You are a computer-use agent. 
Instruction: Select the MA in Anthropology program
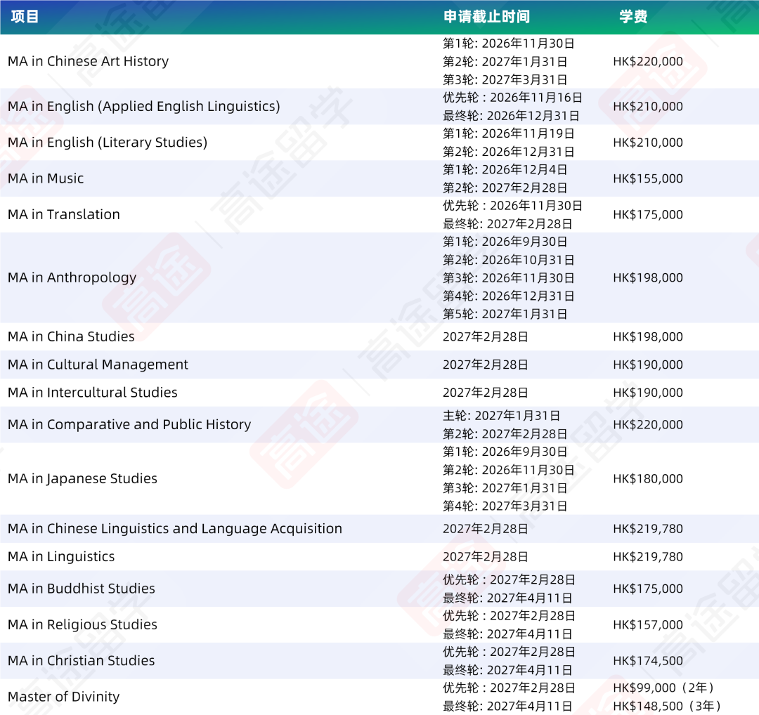[72, 277]
